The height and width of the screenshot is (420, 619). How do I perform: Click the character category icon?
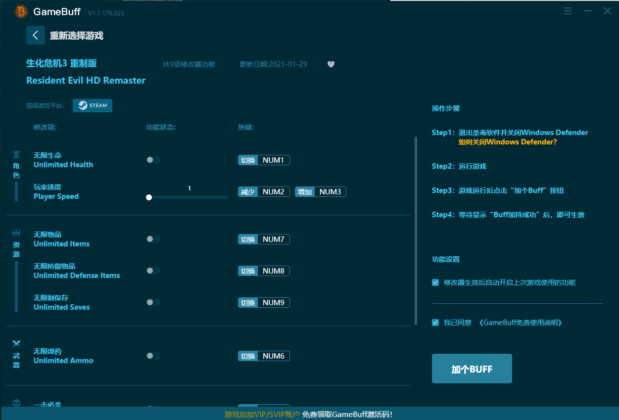[16, 155]
